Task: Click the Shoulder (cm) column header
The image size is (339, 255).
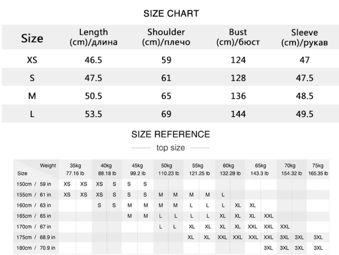Action: coord(166,37)
